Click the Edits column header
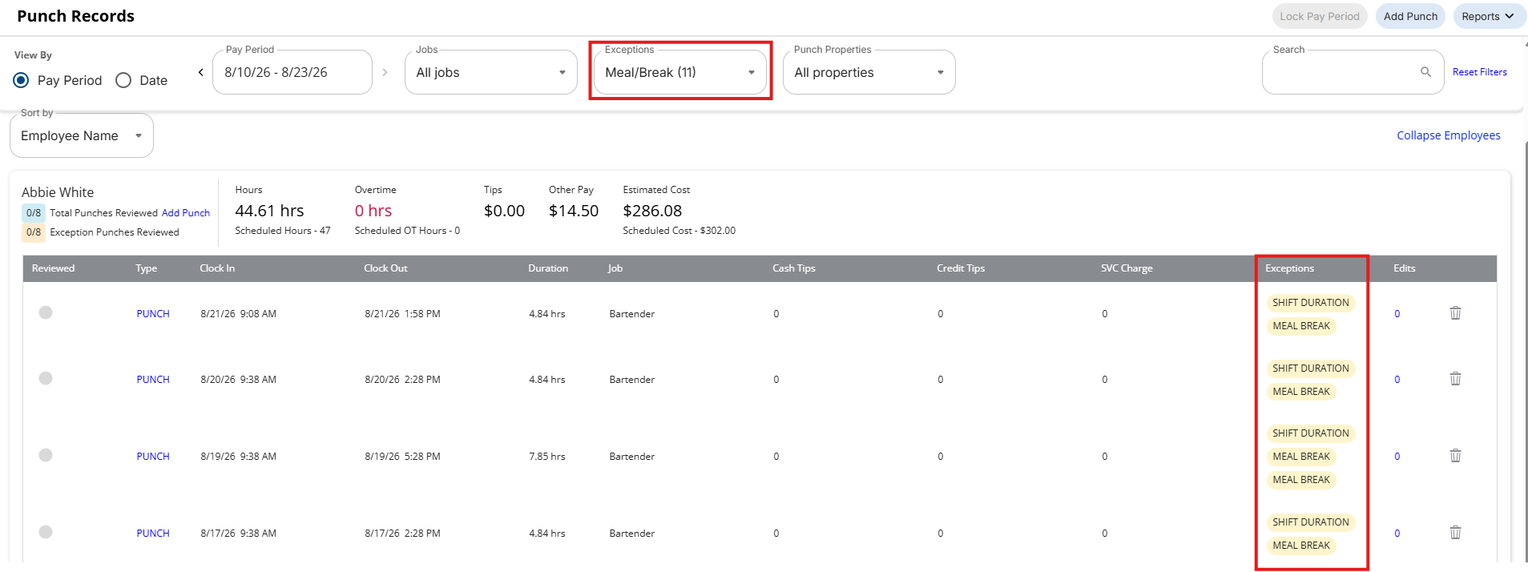Viewport: 1528px width, 572px height. [1405, 268]
